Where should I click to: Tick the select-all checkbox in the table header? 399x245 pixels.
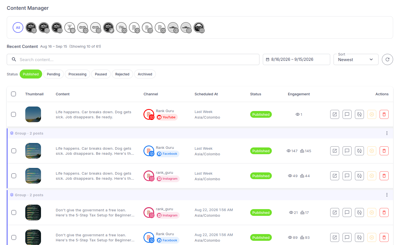[x=13, y=94]
